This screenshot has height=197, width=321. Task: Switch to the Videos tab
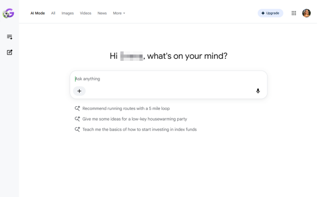[86, 13]
